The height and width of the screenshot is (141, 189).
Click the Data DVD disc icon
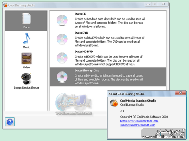coord(62,39)
